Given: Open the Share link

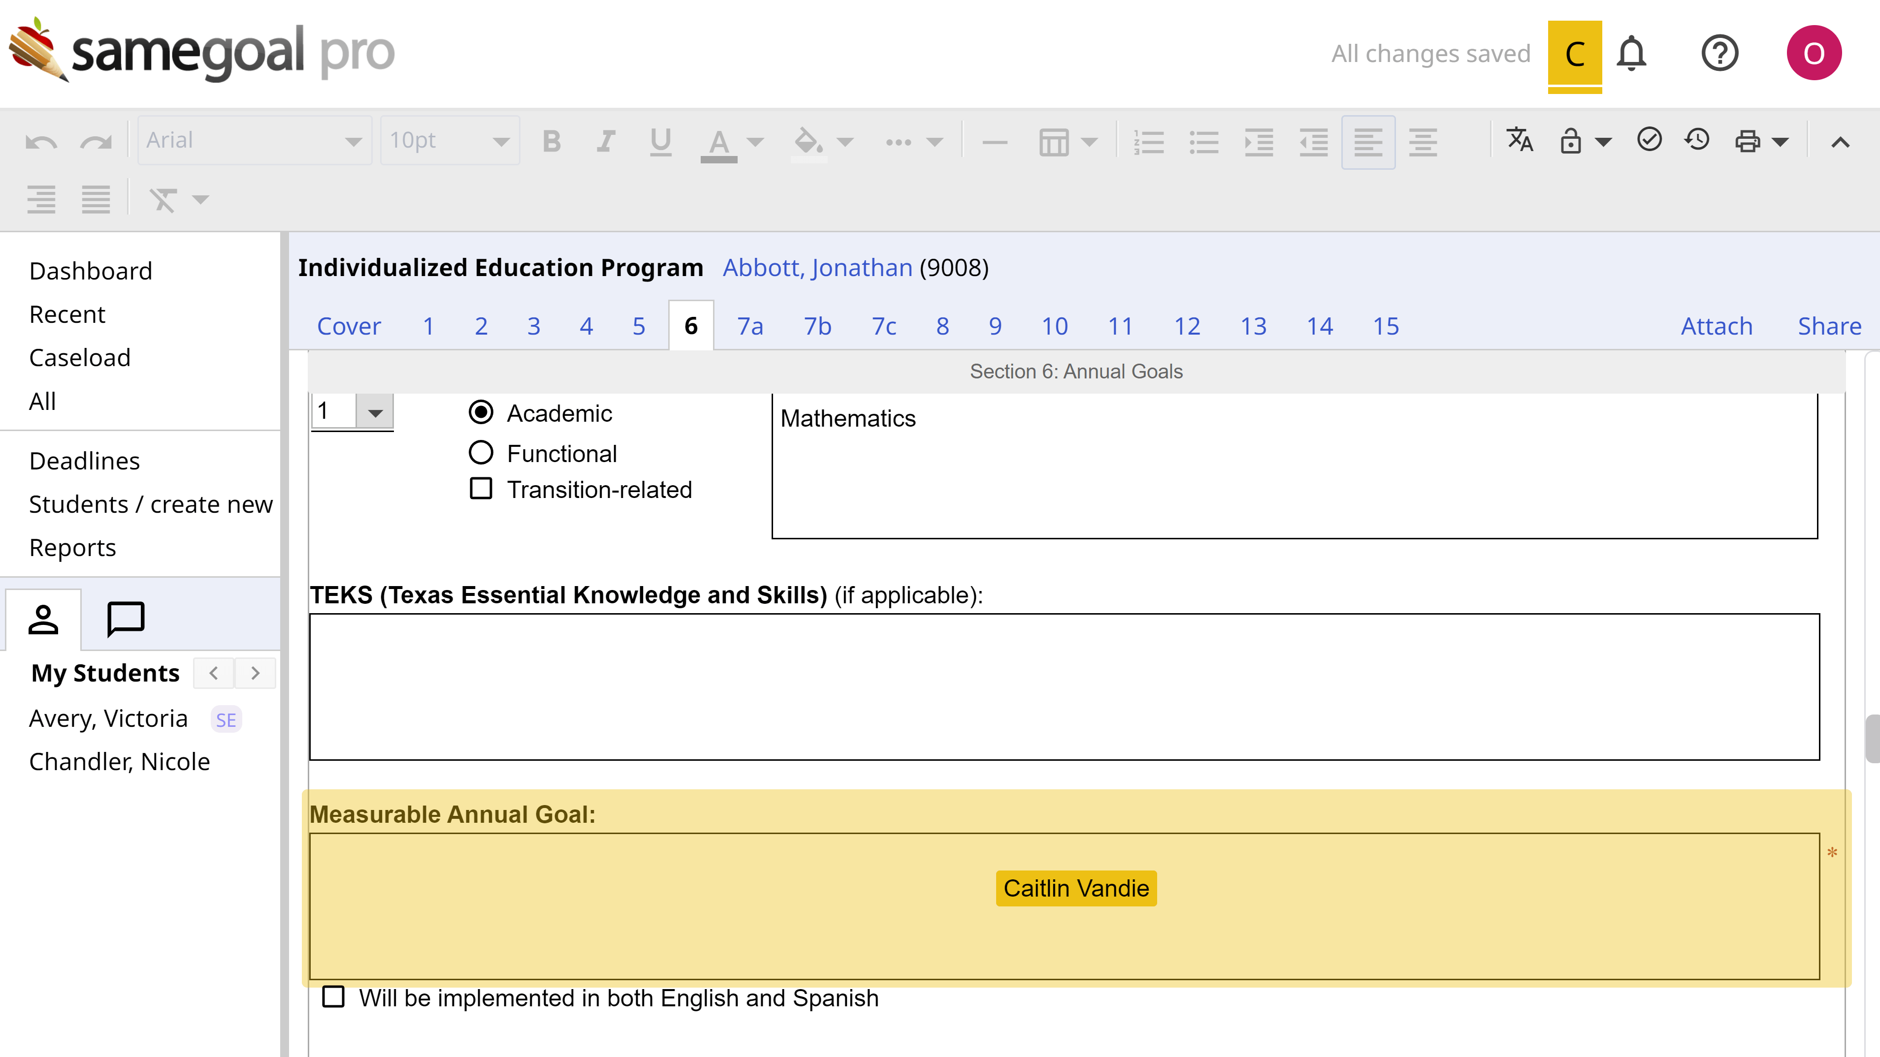Looking at the screenshot, I should [x=1829, y=326].
